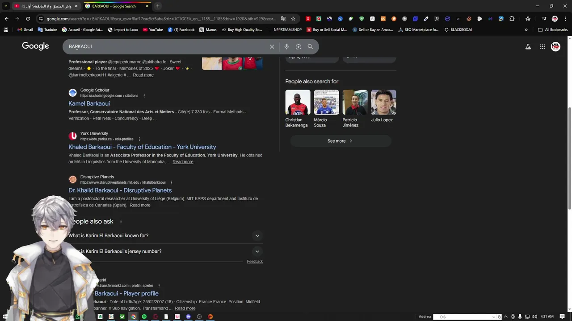Focus the Chrome address bar URL
Viewport: 572px width, 321px height.
click(161, 19)
